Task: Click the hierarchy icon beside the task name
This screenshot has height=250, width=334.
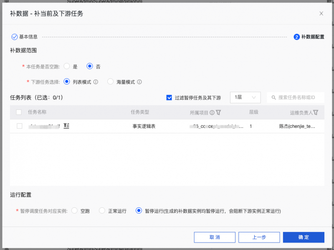Action: coord(66,126)
